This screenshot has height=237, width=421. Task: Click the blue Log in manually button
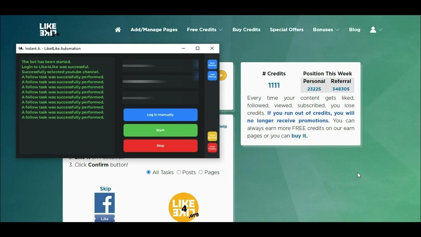coord(161,115)
